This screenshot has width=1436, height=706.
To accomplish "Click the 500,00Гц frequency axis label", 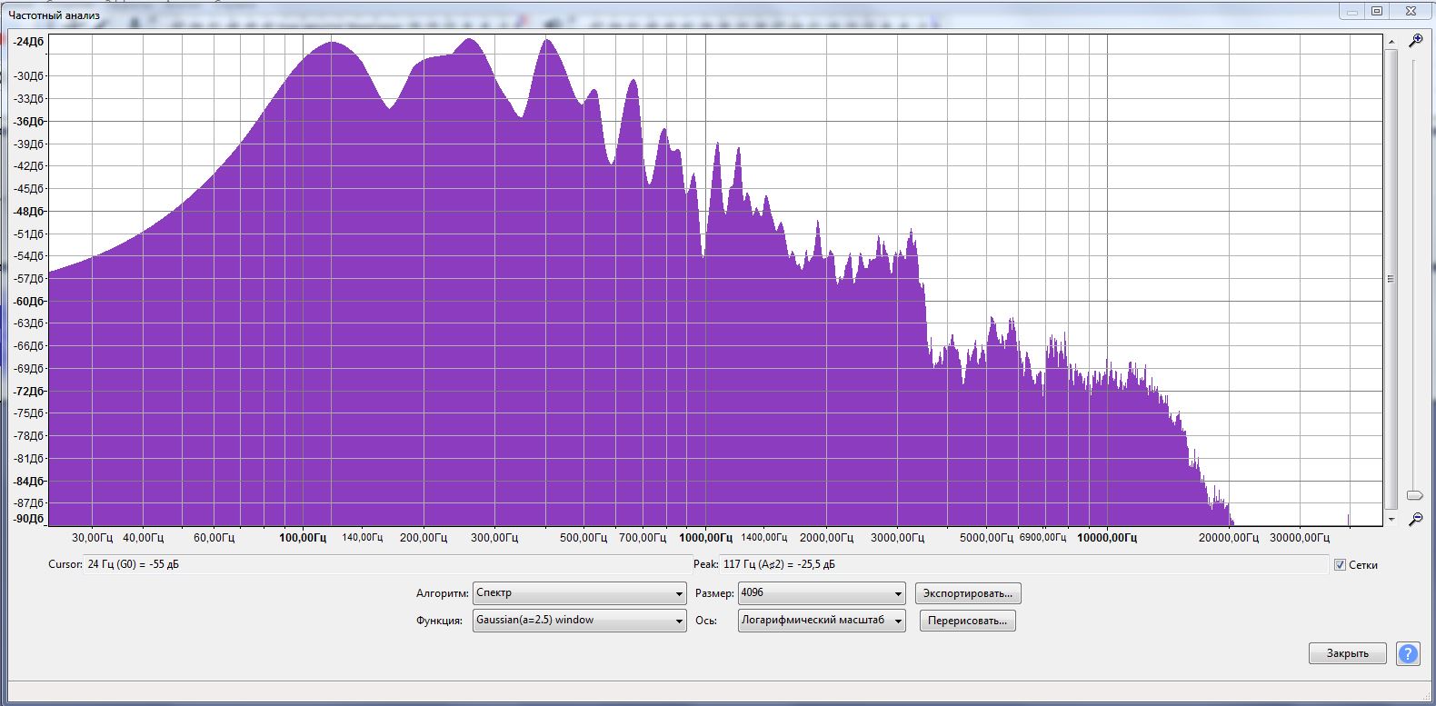I will pyautogui.click(x=583, y=538).
